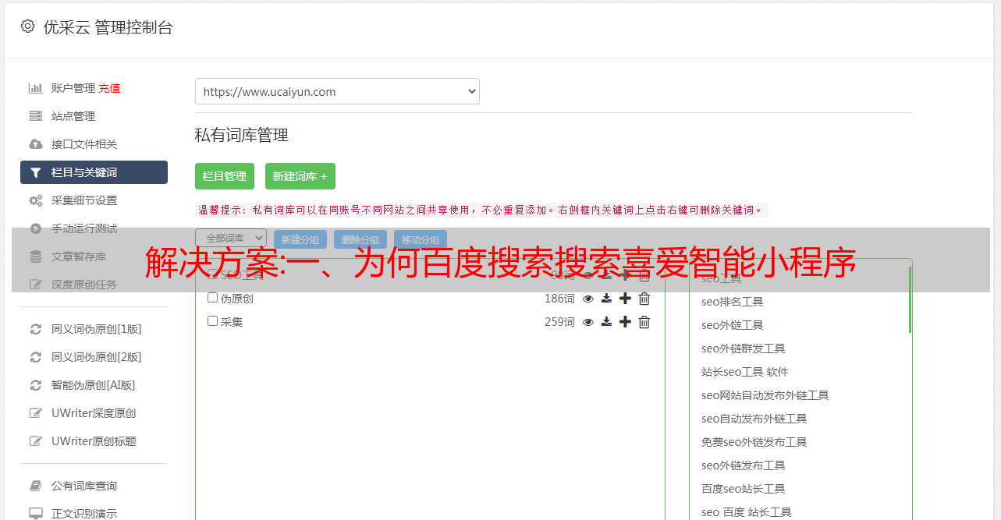The height and width of the screenshot is (520, 1001).
Task: Click the keyword list green scrollbar
Action: click(x=910, y=300)
